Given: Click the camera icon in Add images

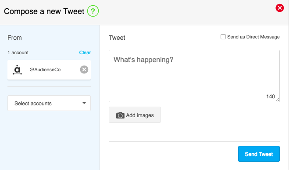Looking at the screenshot, I should (120, 115).
